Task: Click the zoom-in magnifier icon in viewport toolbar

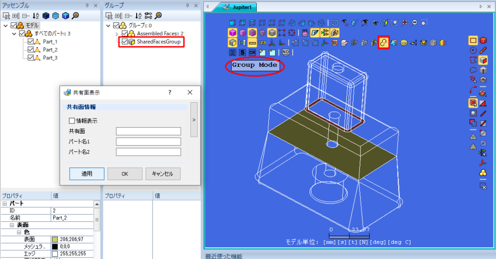Action: click(404, 23)
